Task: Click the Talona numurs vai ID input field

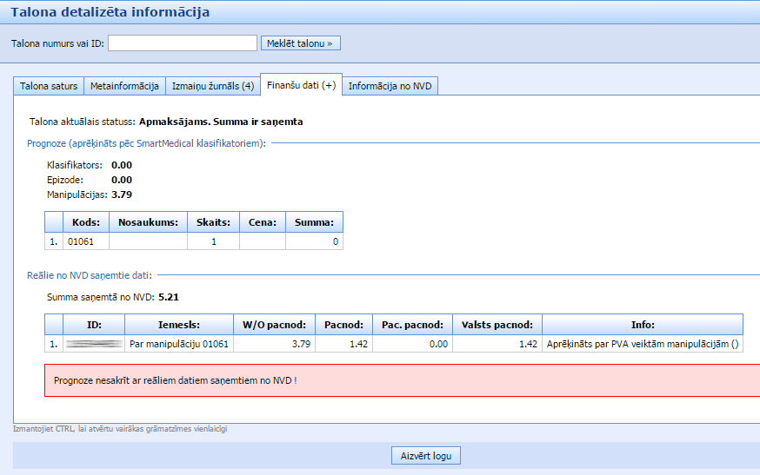Action: pos(183,43)
